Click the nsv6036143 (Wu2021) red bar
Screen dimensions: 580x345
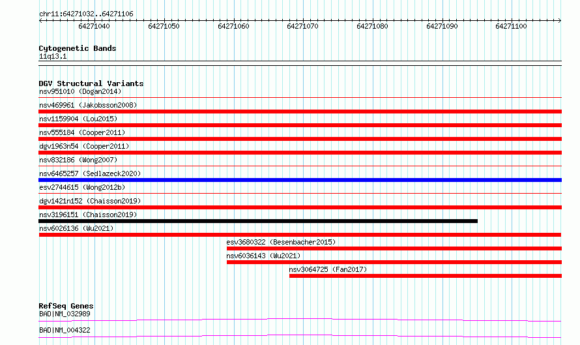pos(394,262)
